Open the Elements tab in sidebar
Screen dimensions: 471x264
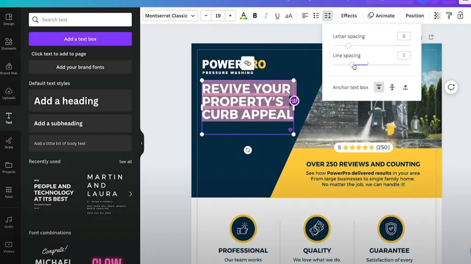click(x=9, y=44)
